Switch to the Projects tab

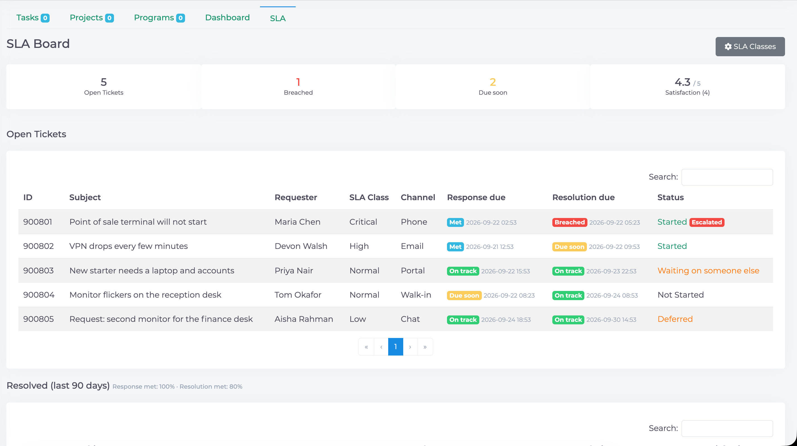[92, 18]
